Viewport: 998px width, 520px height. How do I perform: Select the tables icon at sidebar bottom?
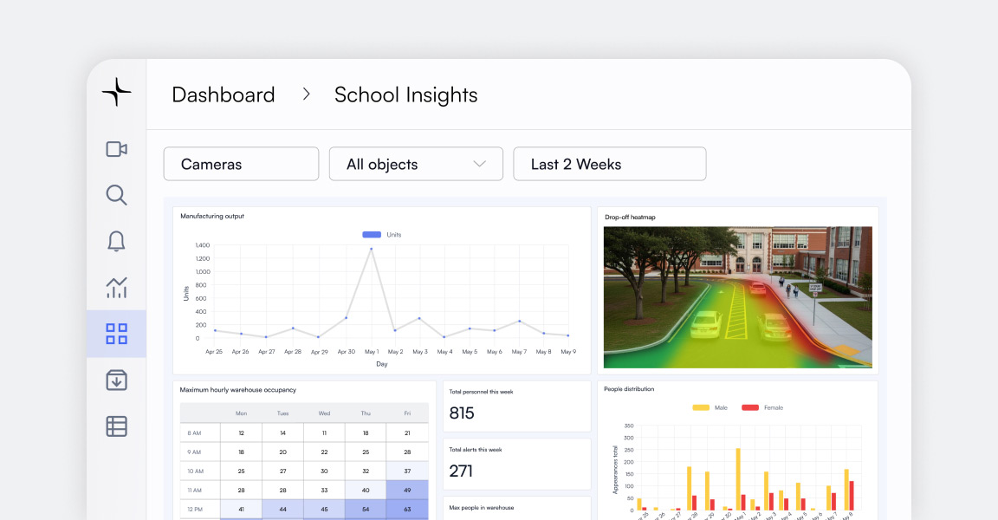(116, 426)
